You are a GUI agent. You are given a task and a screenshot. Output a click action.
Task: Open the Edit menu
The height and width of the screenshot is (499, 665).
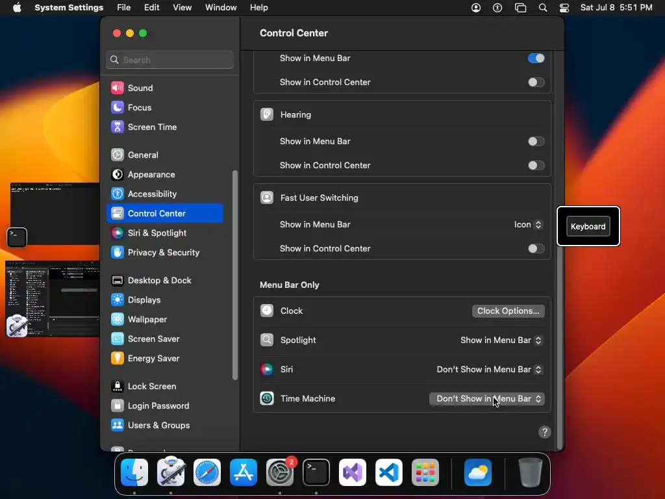pyautogui.click(x=151, y=8)
